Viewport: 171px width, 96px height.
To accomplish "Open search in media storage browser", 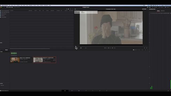I will [x=71, y=9].
